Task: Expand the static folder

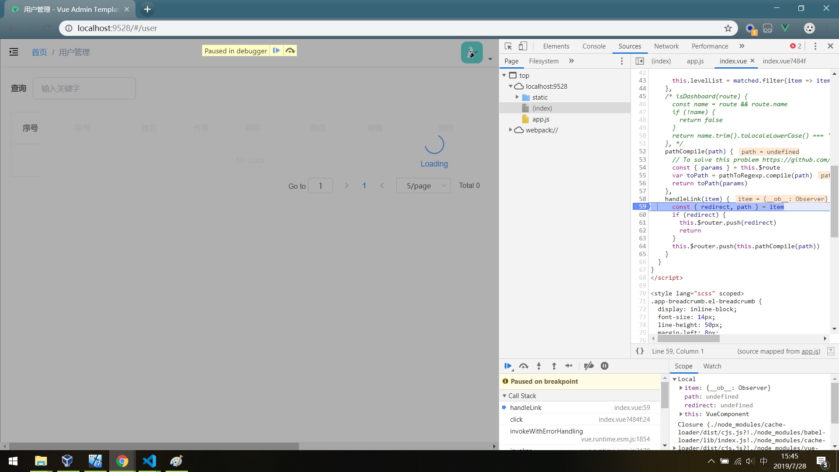Action: 517,97
